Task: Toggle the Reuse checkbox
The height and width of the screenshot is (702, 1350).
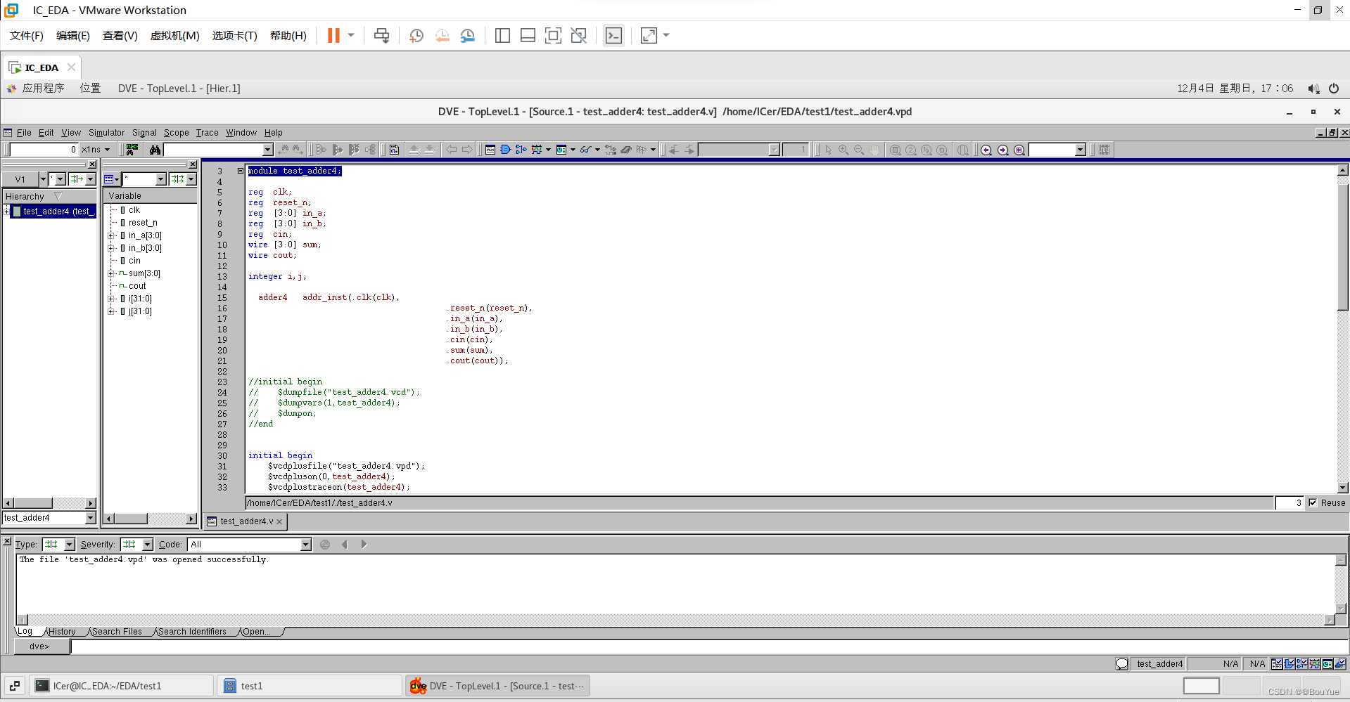Action: (x=1313, y=502)
